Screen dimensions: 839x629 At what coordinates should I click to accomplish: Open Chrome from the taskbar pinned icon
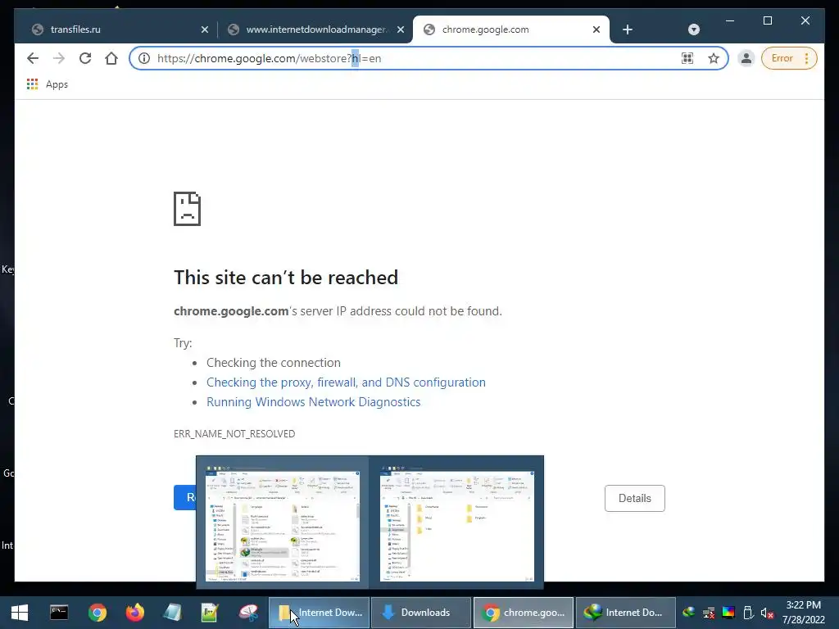[98, 613]
